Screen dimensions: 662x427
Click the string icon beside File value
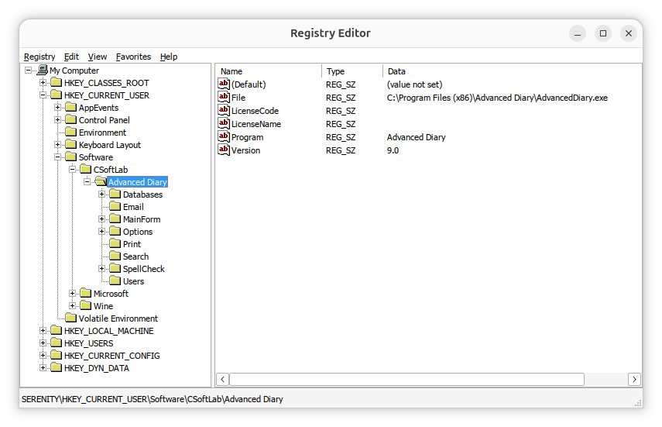click(x=224, y=97)
